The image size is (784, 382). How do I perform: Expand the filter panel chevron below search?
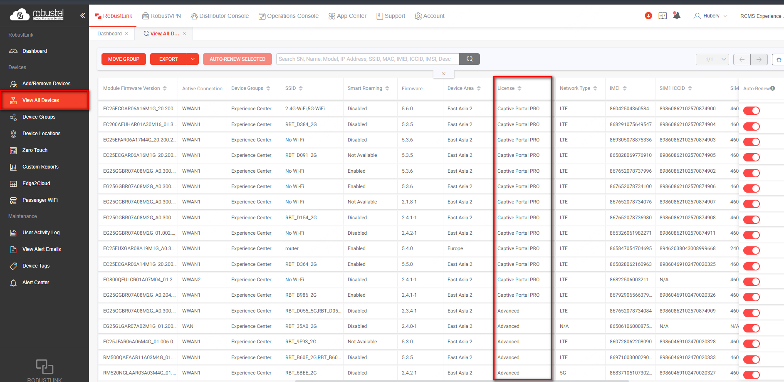443,74
